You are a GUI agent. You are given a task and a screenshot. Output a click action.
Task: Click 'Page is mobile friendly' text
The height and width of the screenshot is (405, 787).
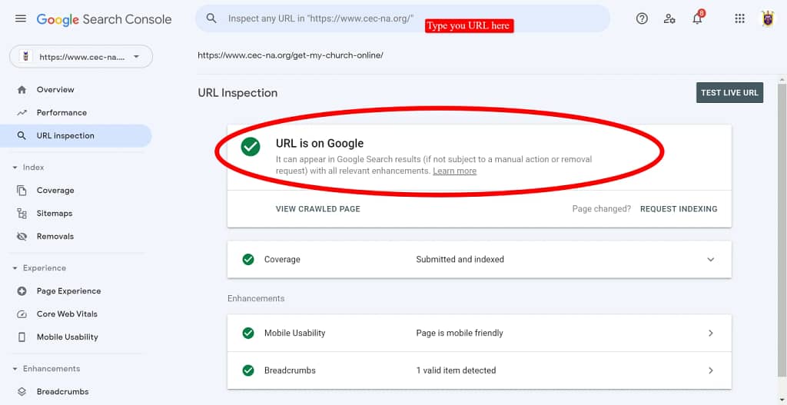(460, 334)
